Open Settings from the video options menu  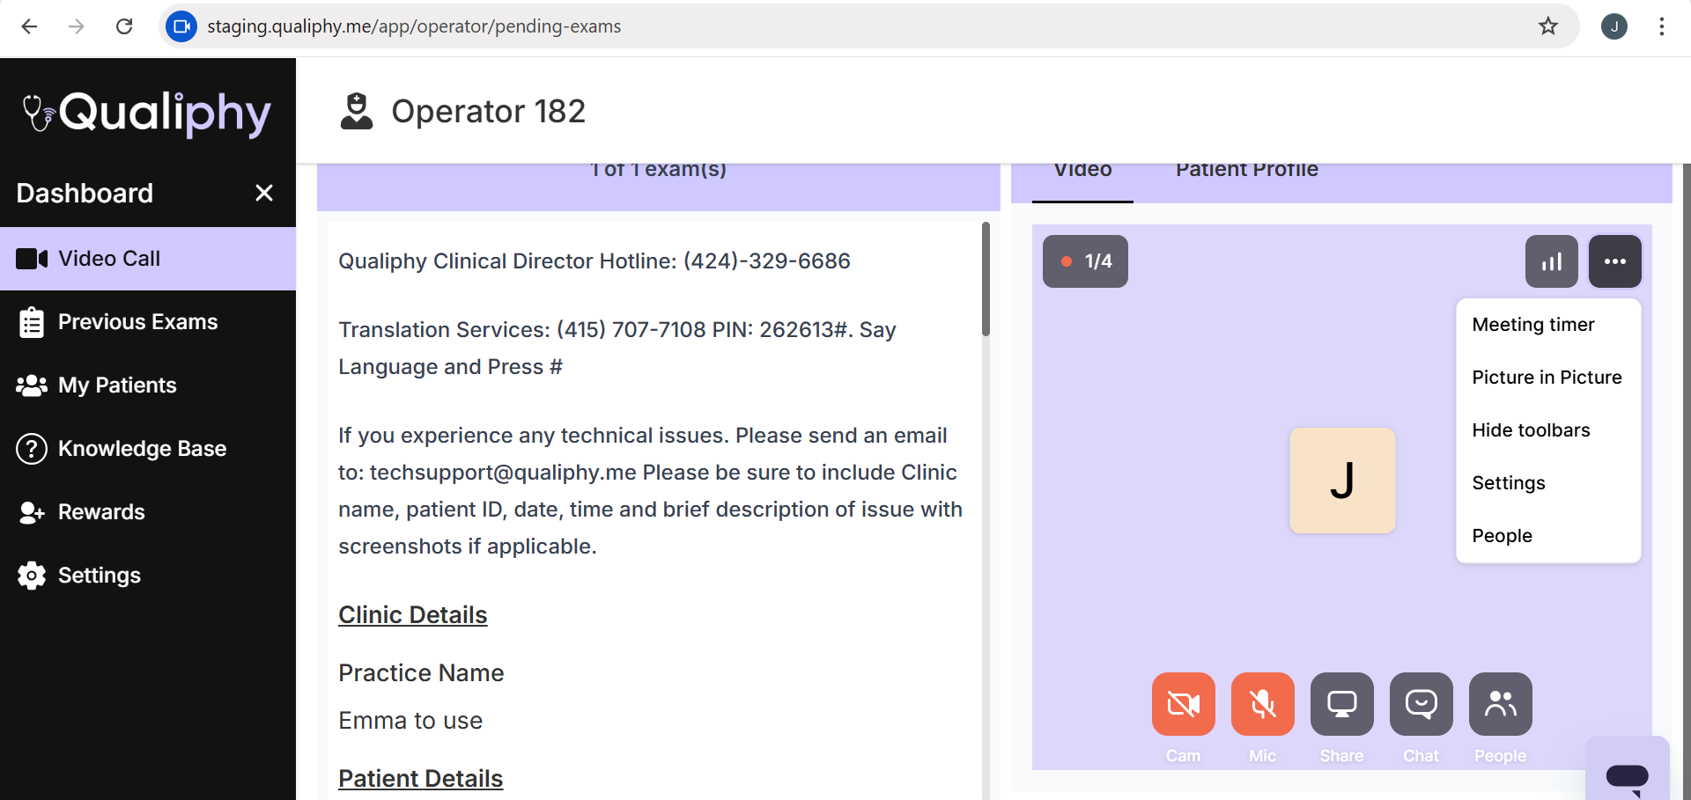click(x=1509, y=483)
